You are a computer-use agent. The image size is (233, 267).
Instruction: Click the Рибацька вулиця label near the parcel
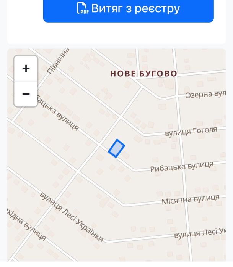182,167
